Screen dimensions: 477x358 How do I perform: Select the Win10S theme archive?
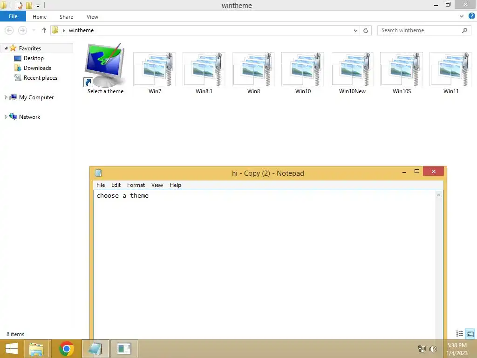(402, 73)
